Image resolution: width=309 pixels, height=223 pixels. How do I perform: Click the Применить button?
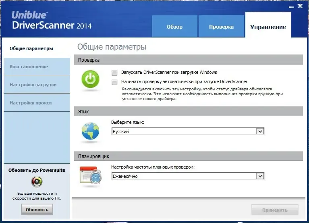click(x=275, y=210)
